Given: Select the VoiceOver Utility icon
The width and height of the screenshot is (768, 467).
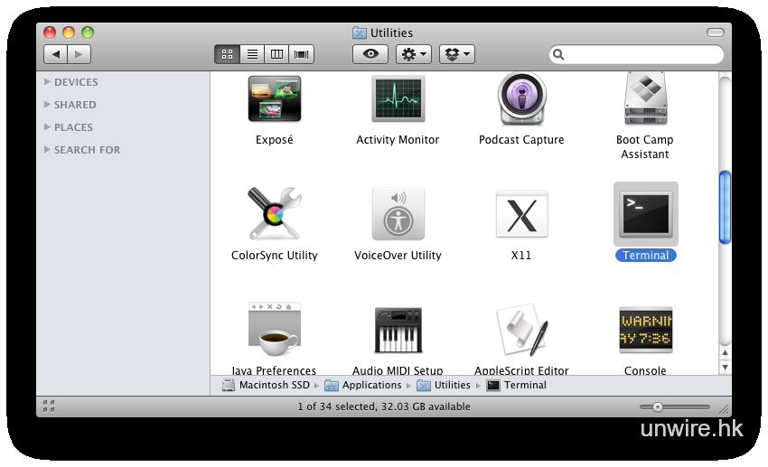Looking at the screenshot, I should point(398,214).
